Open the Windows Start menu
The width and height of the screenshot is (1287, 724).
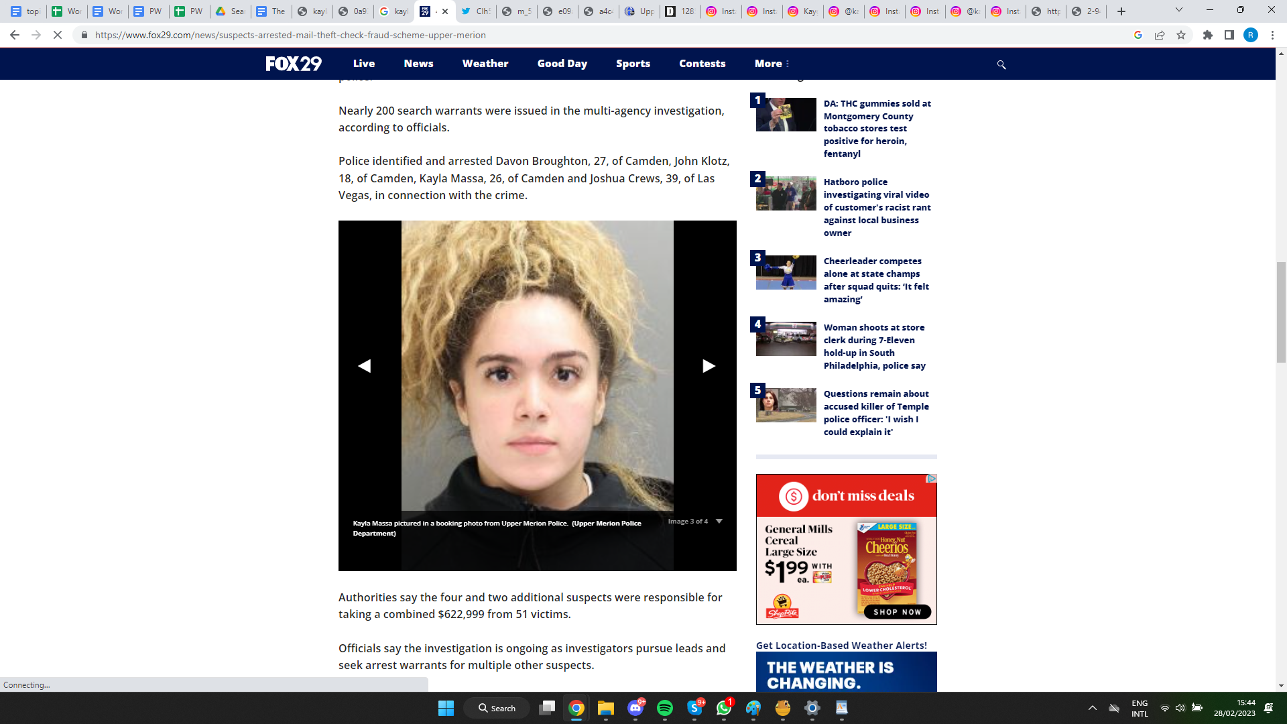tap(446, 708)
